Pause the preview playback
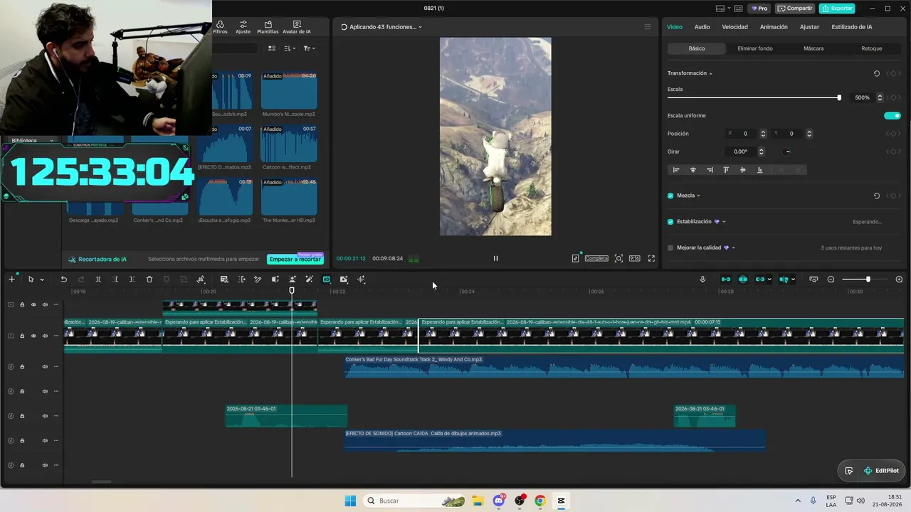911x512 pixels. click(496, 259)
